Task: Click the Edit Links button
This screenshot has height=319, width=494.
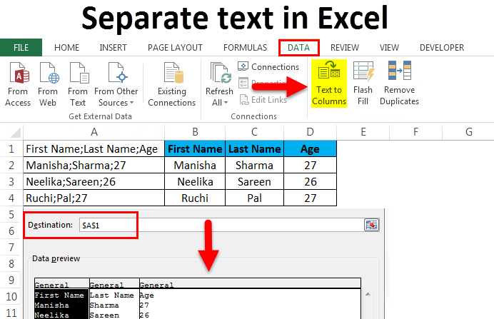Action: tap(263, 100)
